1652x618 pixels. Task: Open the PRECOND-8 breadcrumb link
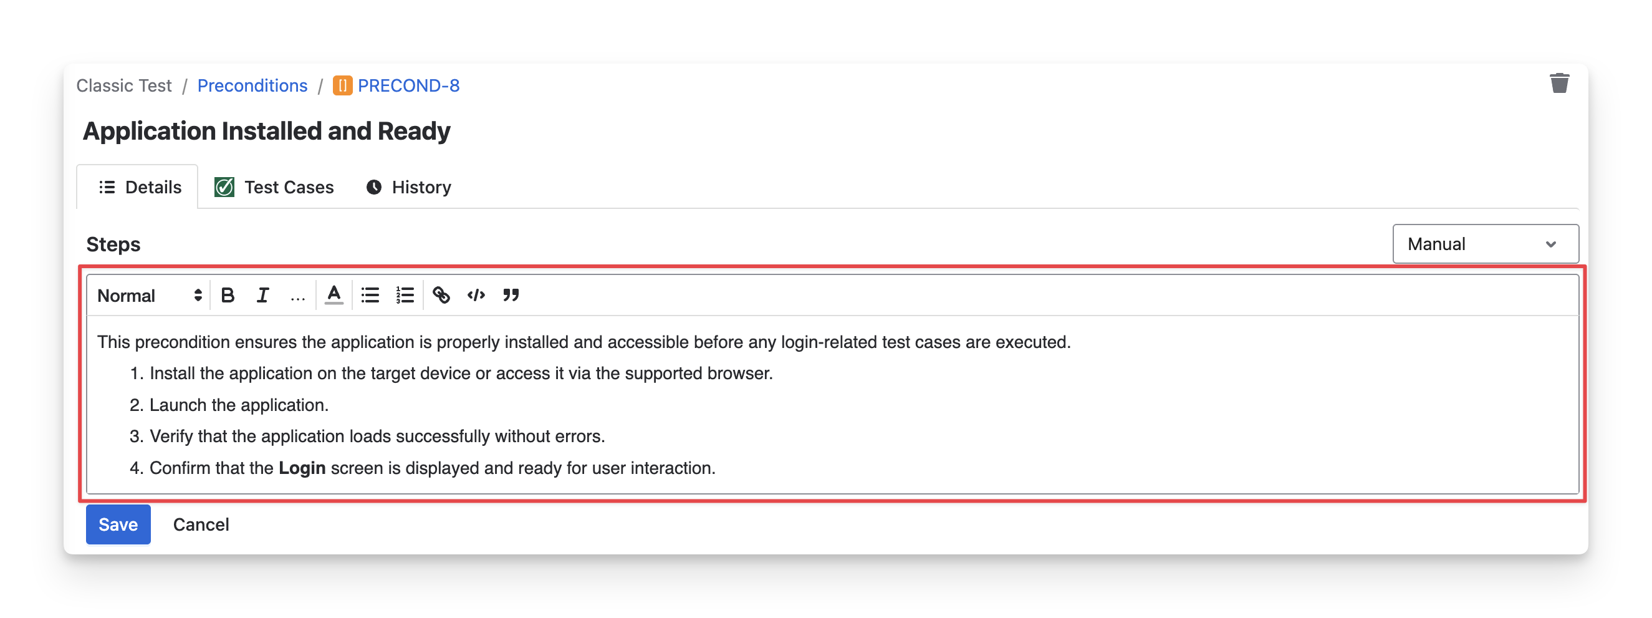pos(408,85)
